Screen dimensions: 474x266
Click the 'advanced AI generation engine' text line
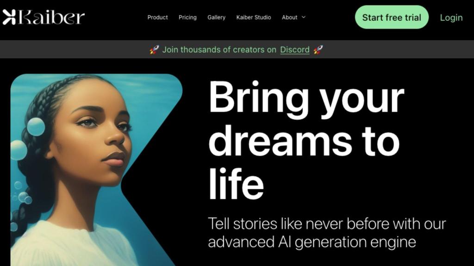[x=312, y=242]
